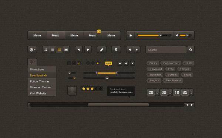This screenshot has width=222, height=138.
Task: Click the yellow media progress slider
Action: click(x=154, y=35)
